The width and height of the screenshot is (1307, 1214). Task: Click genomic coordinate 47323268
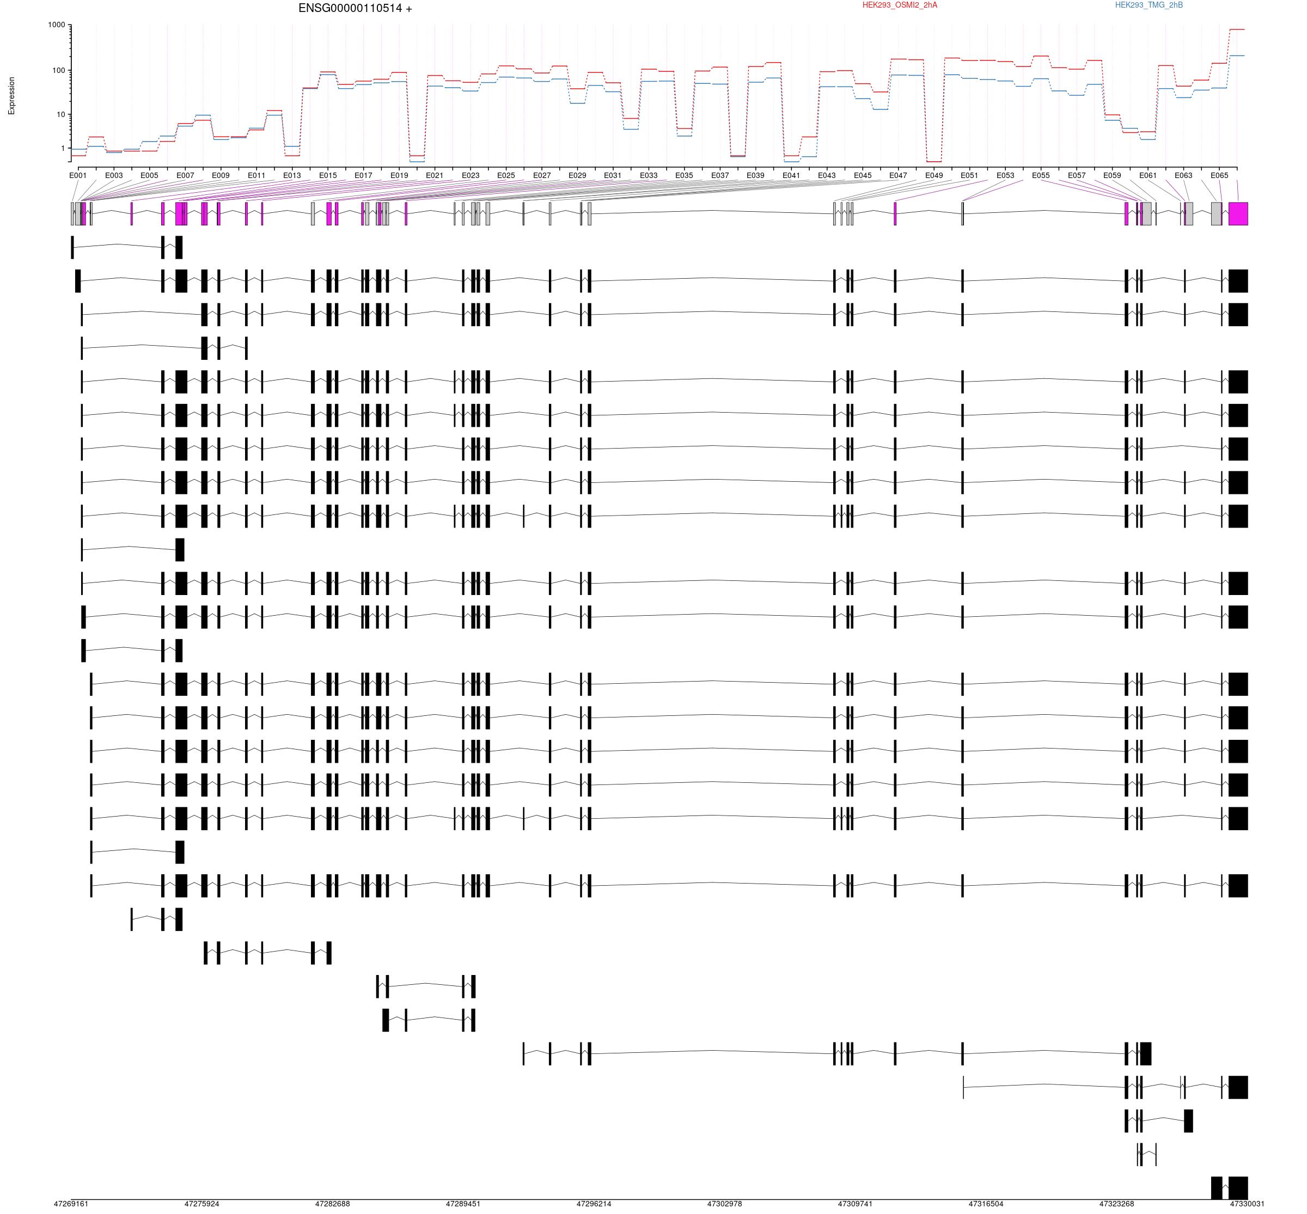[1117, 1204]
